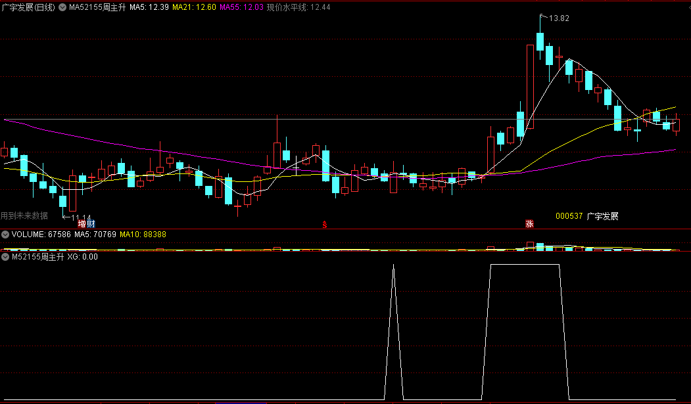Select the 广宇发展(日线) chart title
This screenshot has height=404, width=691.
(x=29, y=7)
